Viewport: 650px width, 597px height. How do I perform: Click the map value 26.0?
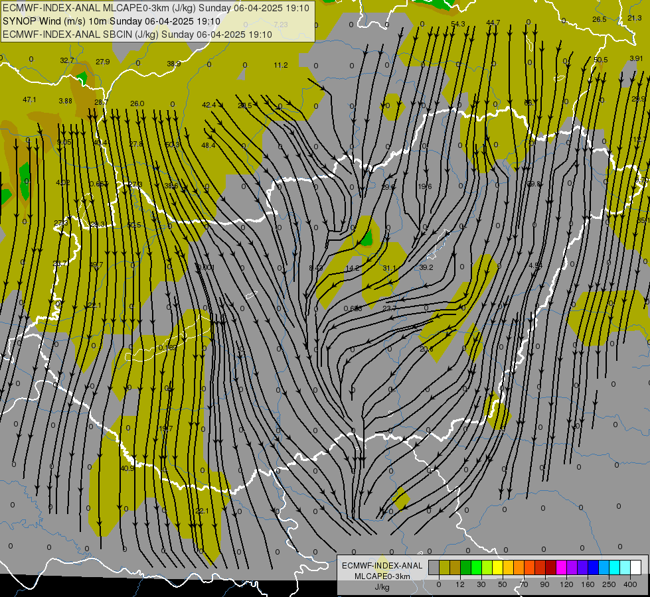[137, 103]
